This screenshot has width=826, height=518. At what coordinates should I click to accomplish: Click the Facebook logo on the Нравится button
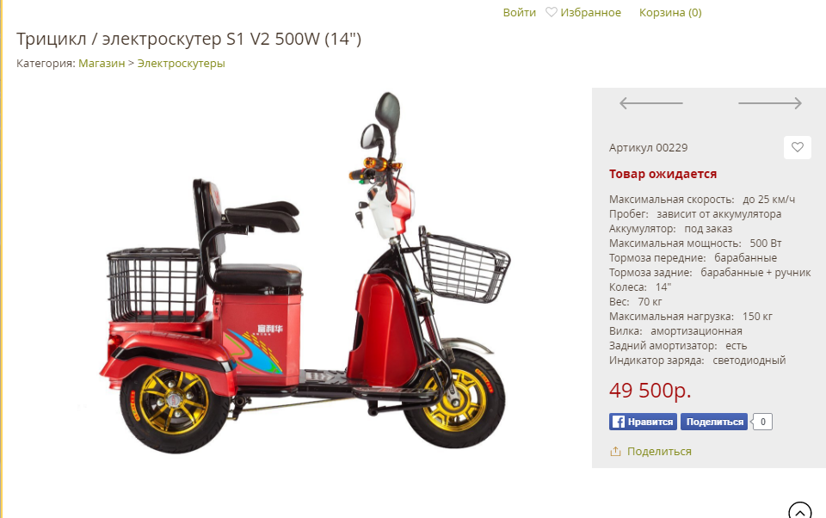[619, 422]
